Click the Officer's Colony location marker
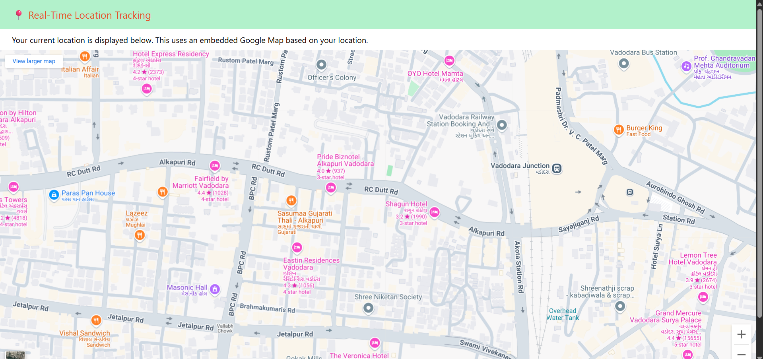This screenshot has height=359, width=763. [x=321, y=64]
